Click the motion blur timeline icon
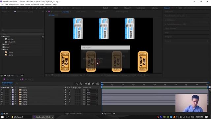Viewport: 211px width, 119px height. click(93, 84)
